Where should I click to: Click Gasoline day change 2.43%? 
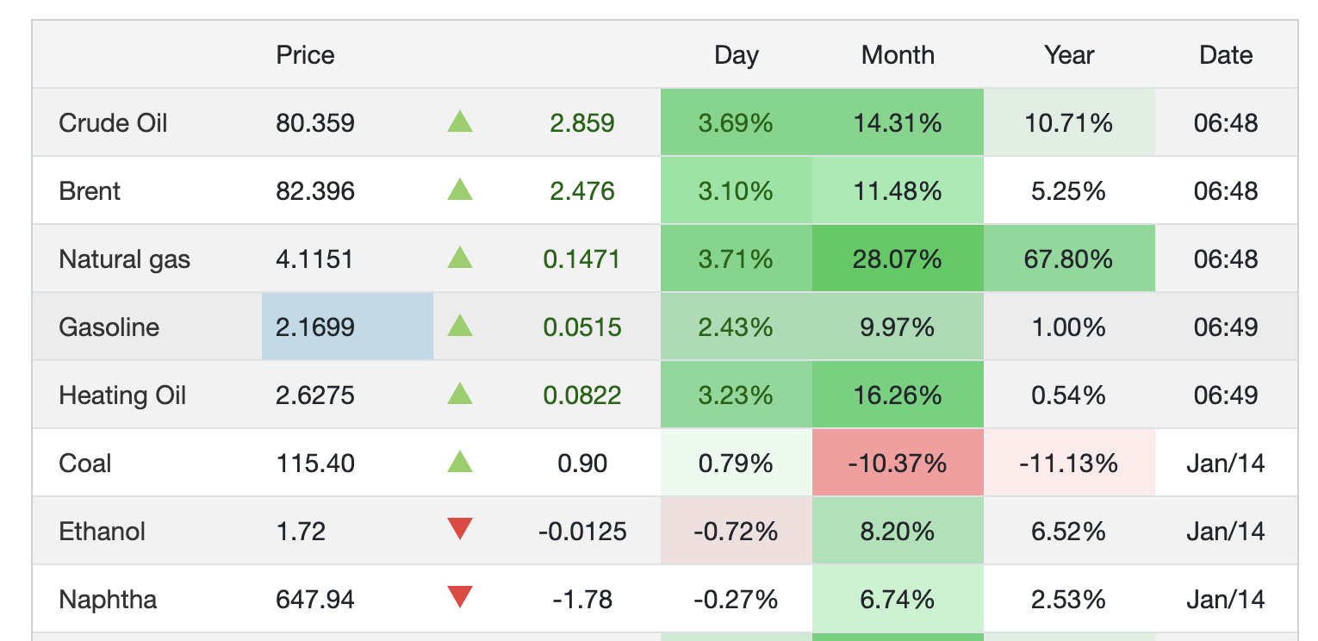pos(736,327)
